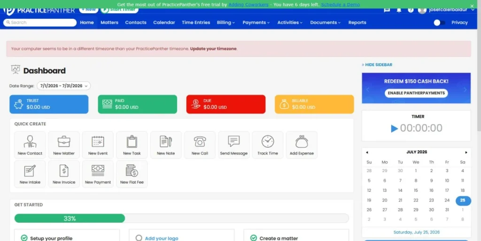Click the Update your timezone link
Viewport: 481px width, 241px height.
[x=213, y=49]
